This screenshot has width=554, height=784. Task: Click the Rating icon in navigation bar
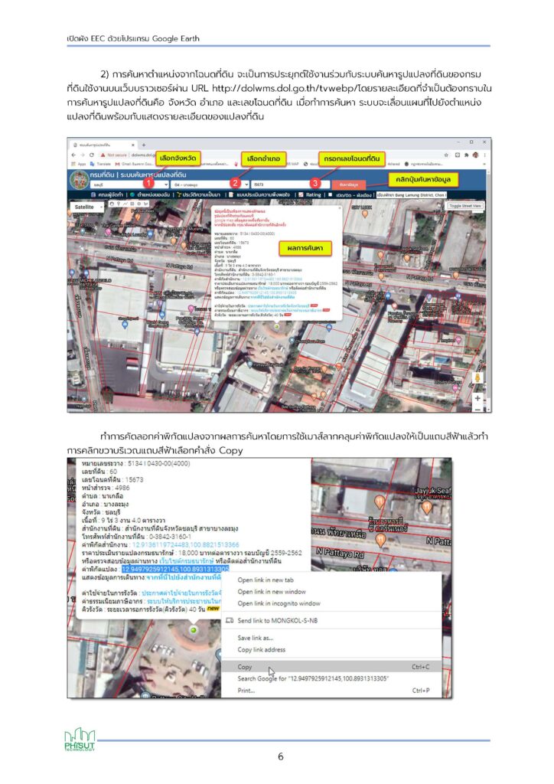point(301,195)
